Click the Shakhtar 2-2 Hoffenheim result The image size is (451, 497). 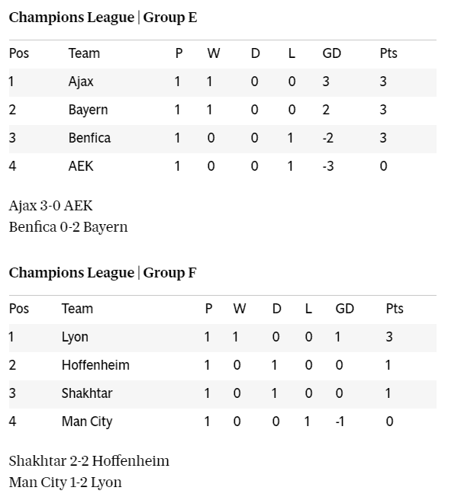[x=89, y=461]
